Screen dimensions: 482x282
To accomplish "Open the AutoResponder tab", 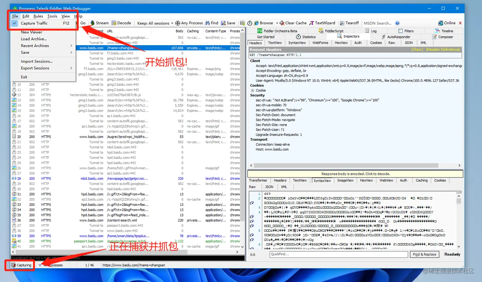I will [396, 37].
